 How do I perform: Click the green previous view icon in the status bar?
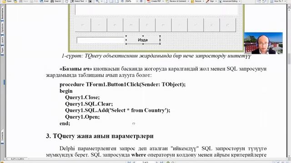click(x=168, y=162)
